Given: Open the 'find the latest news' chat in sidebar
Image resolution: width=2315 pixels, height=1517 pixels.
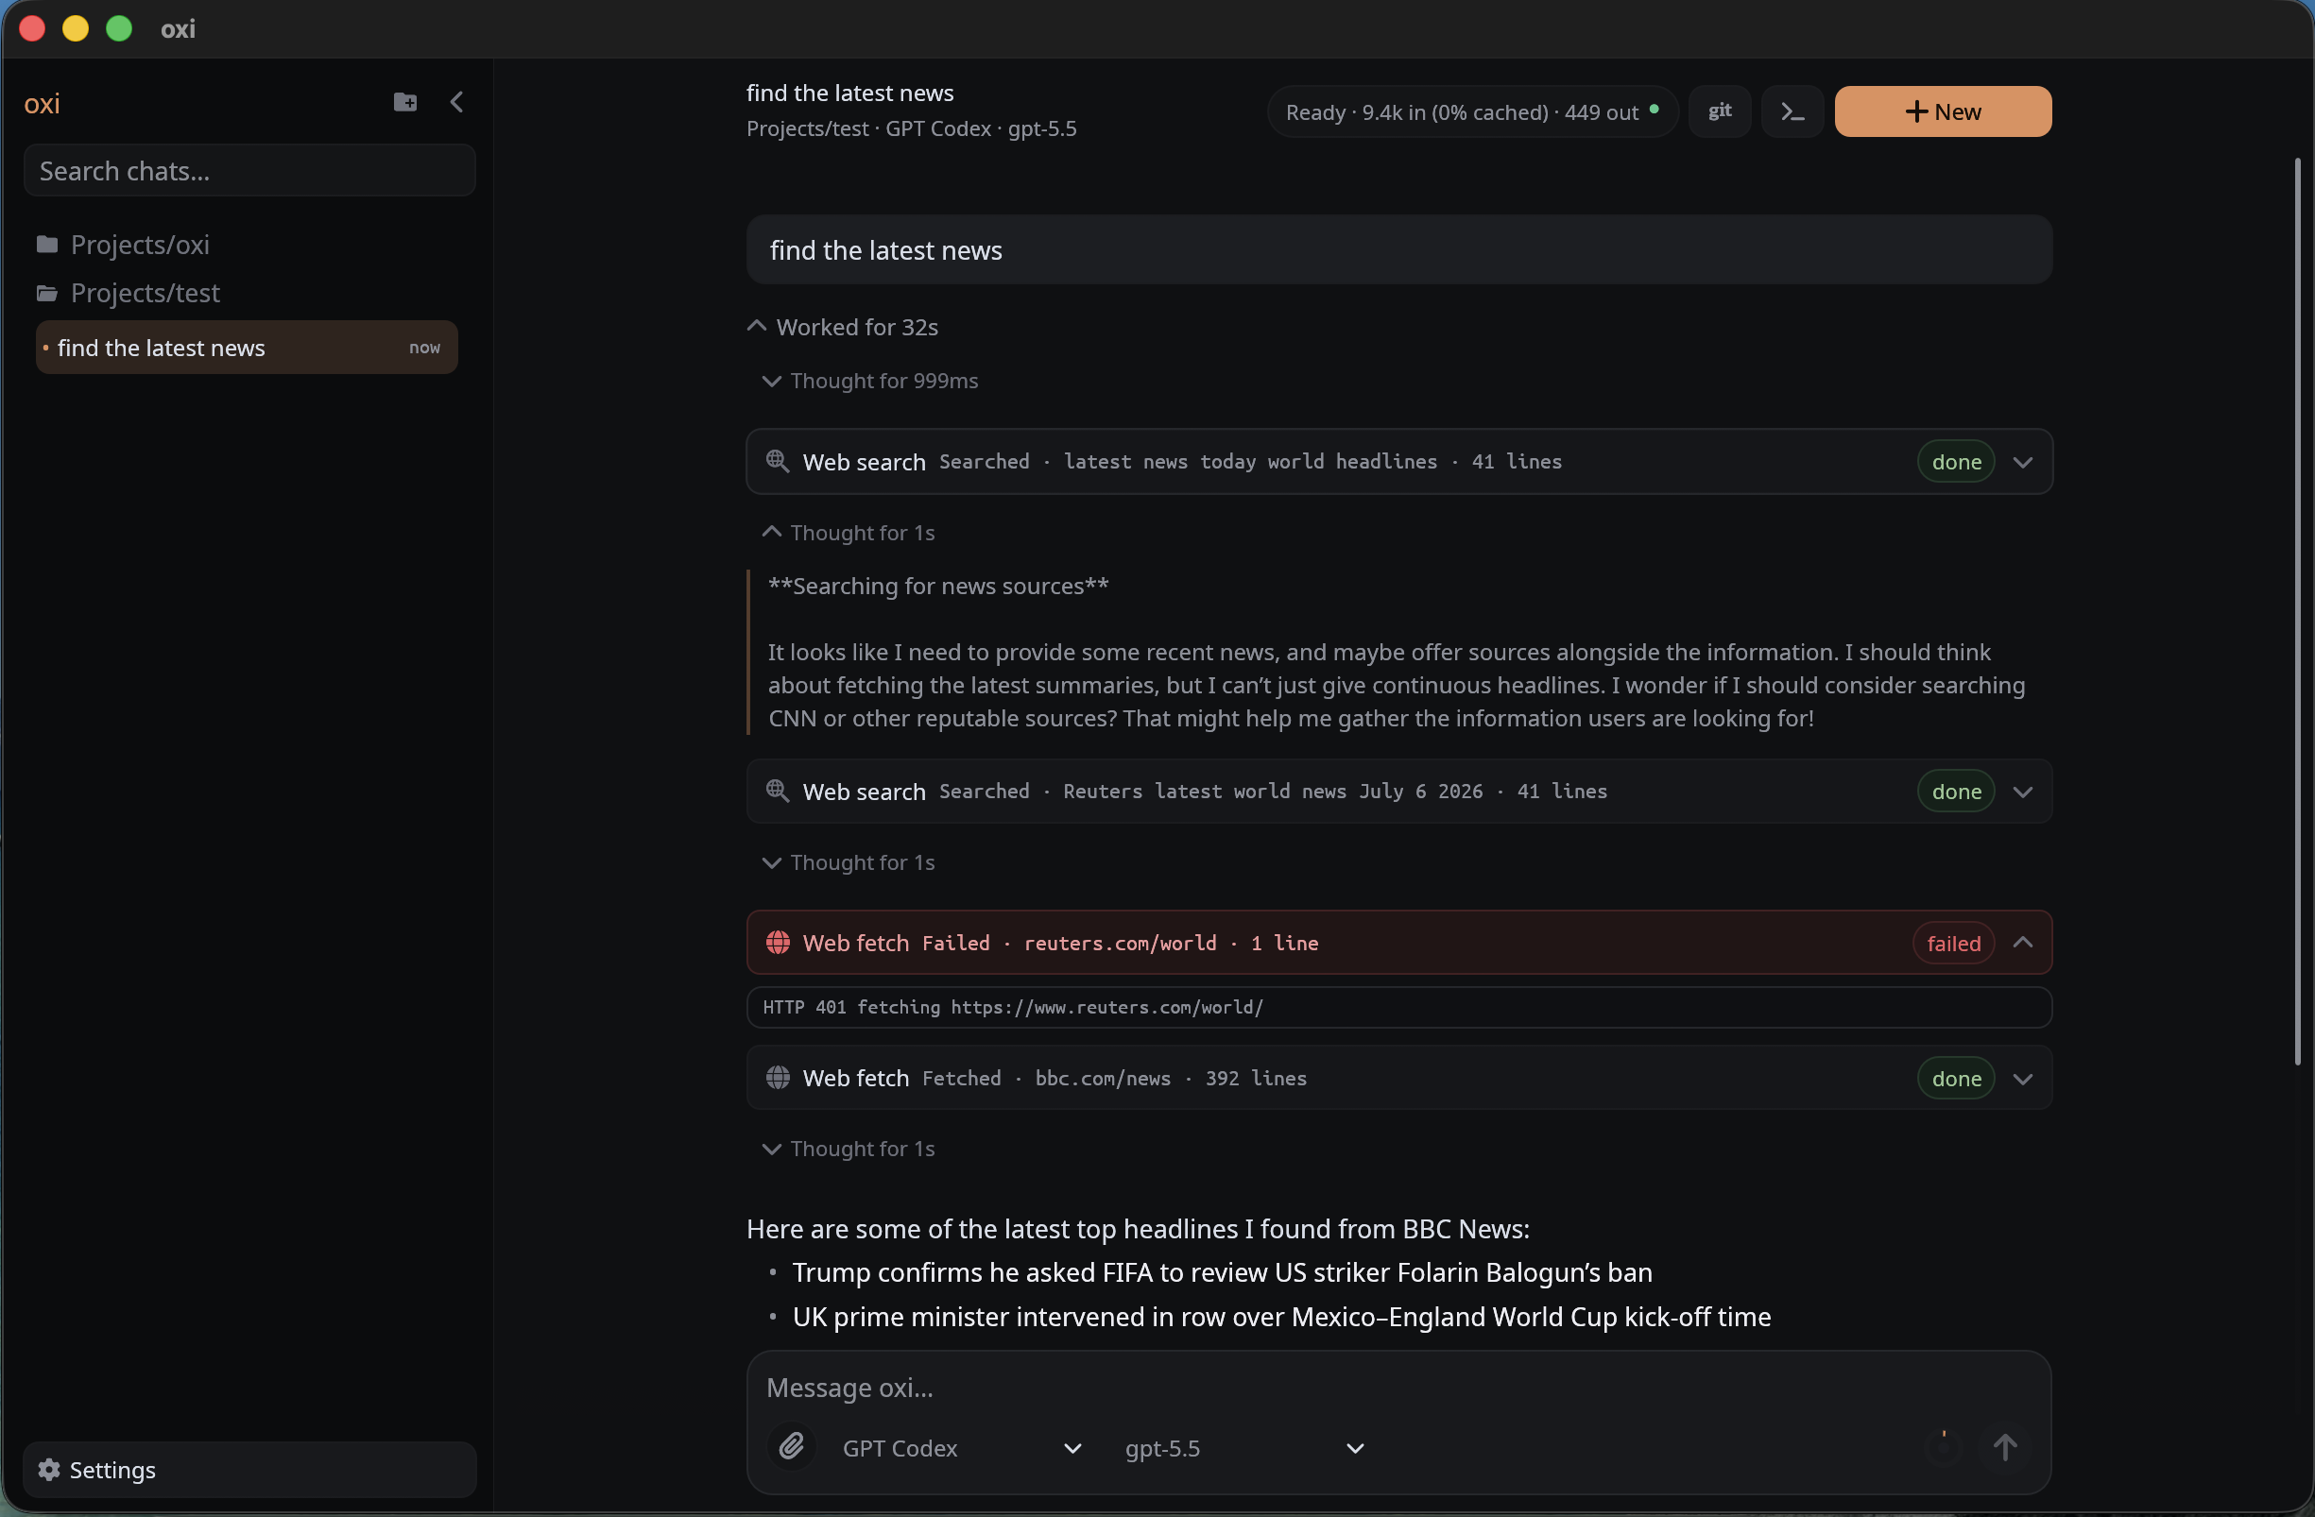Looking at the screenshot, I should pyautogui.click(x=246, y=348).
